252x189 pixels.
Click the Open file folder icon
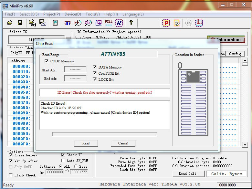[10, 23]
